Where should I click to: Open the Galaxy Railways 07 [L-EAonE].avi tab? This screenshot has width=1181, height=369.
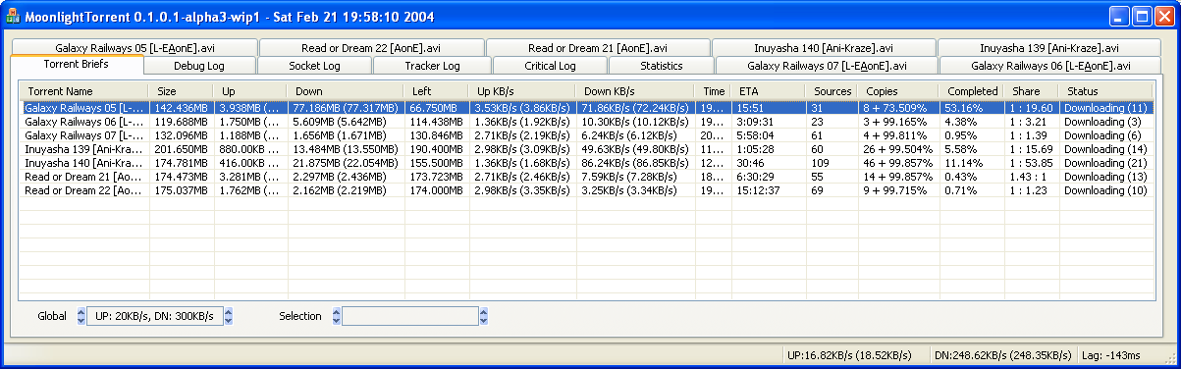point(827,66)
